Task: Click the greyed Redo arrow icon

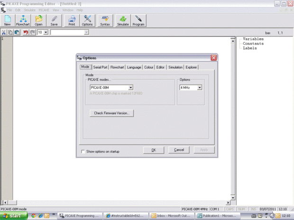Action: pyautogui.click(x=33, y=32)
